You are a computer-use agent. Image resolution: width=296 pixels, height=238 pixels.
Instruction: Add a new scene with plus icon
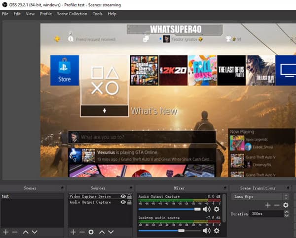point(6,232)
